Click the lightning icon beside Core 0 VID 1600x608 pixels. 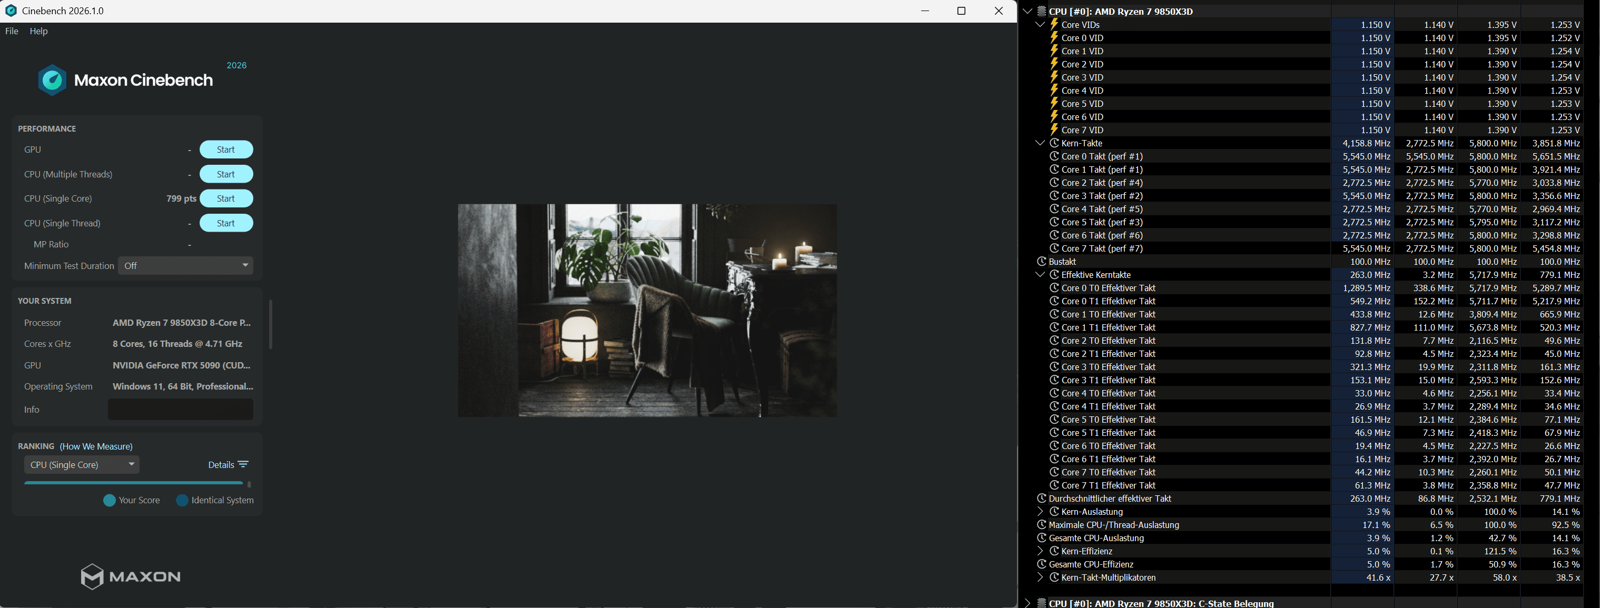(1054, 38)
